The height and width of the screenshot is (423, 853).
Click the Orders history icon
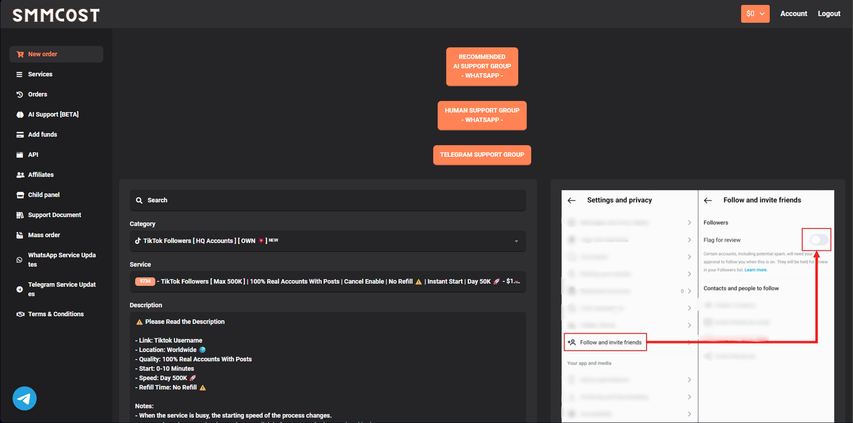20,94
